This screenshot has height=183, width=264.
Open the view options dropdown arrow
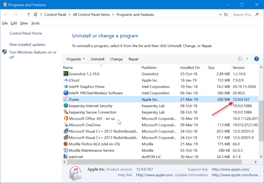[x=247, y=59]
